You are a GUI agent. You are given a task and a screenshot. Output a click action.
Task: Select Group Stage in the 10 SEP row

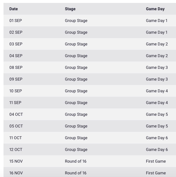[x=76, y=91]
